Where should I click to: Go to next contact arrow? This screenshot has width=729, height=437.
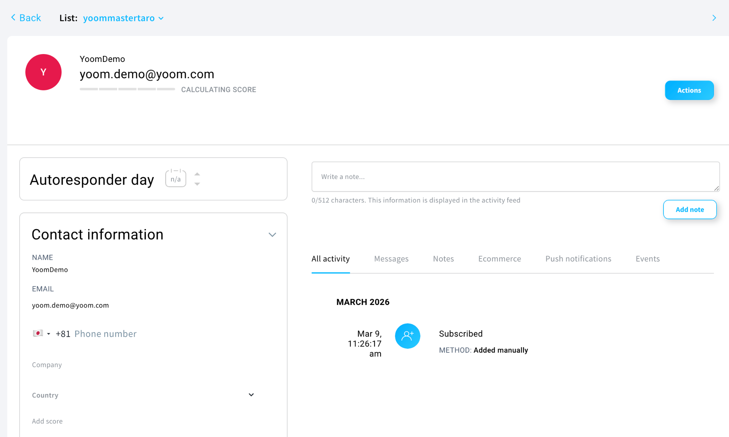[x=714, y=18]
